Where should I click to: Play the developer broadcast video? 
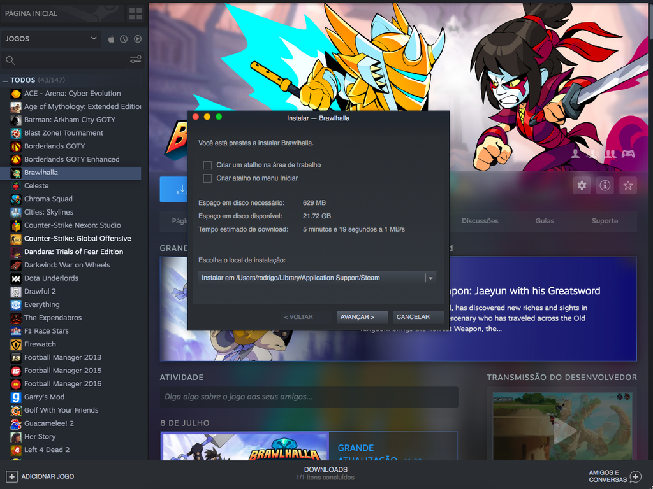pyautogui.click(x=564, y=430)
